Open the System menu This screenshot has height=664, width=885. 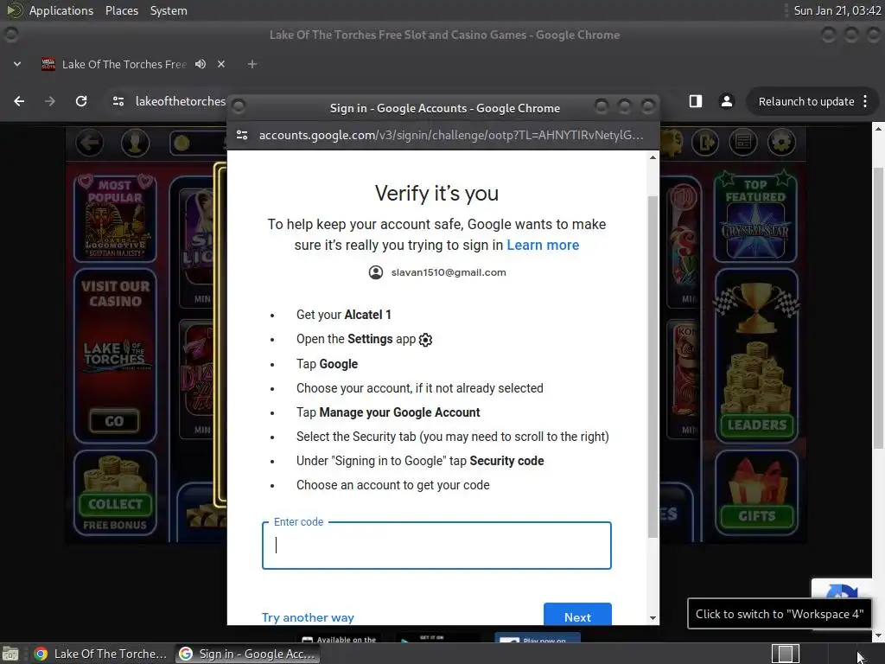tap(169, 10)
